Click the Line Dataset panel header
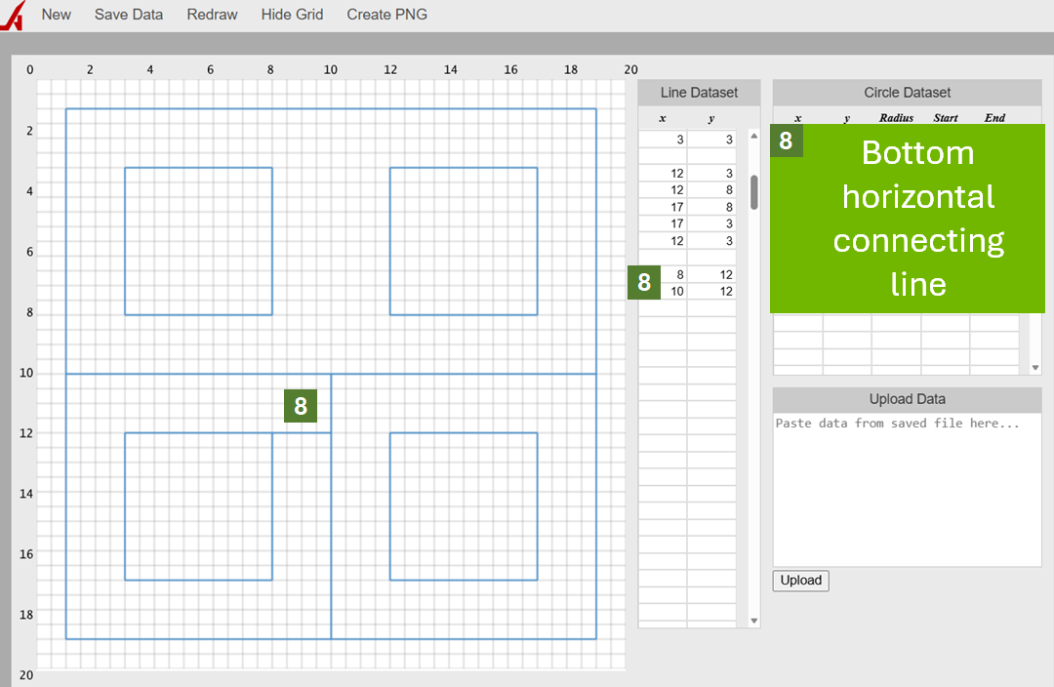Screen dimensions: 1054x687 point(699,93)
